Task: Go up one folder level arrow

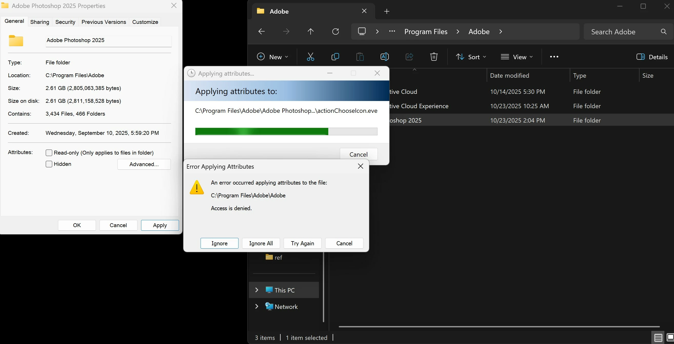Action: (x=311, y=32)
